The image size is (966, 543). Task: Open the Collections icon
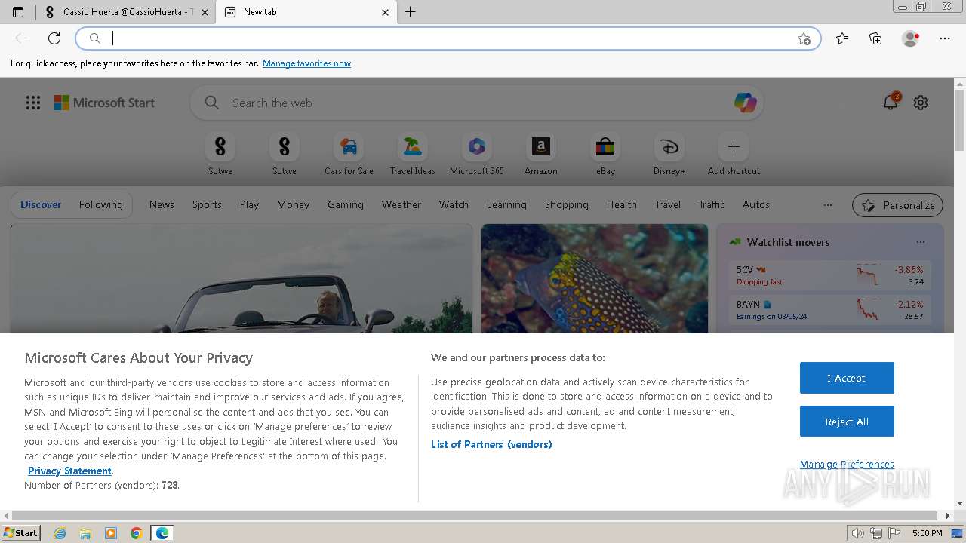tap(875, 38)
